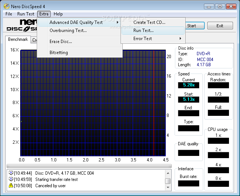Viewport: 240px width, 196px height.
Task: Minimize the Nero DiscSpeed window
Action: 209,7
